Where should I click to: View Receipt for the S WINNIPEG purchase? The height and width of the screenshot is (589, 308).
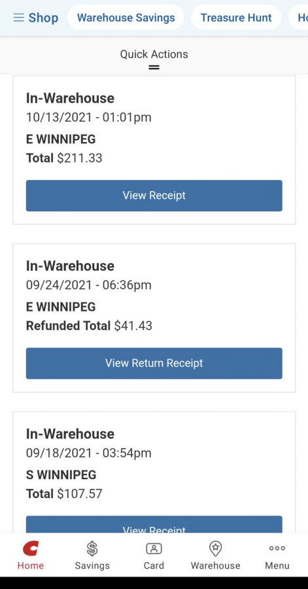pyautogui.click(x=154, y=524)
